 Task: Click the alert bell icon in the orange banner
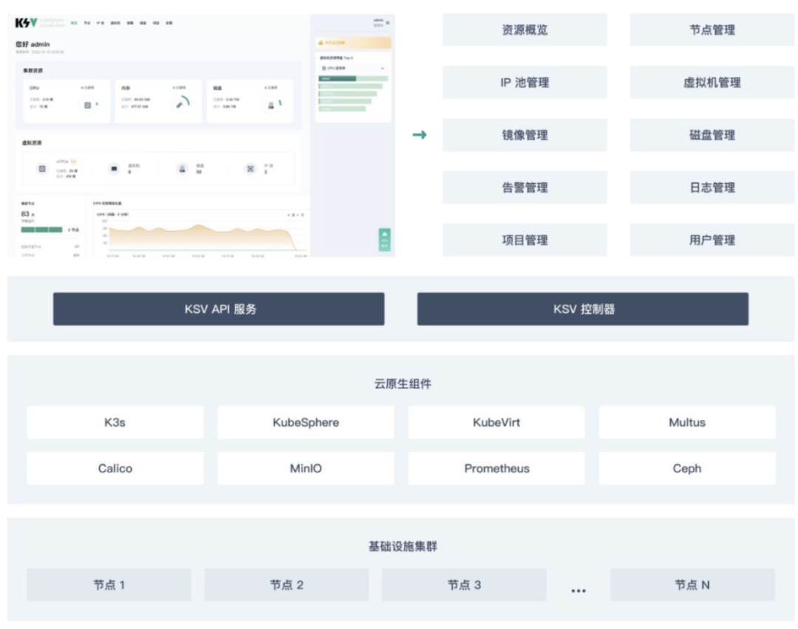coord(321,43)
